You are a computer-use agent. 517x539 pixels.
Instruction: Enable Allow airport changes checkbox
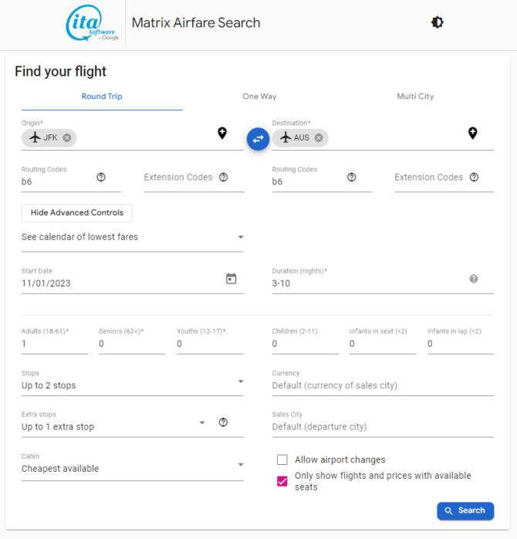(282, 459)
